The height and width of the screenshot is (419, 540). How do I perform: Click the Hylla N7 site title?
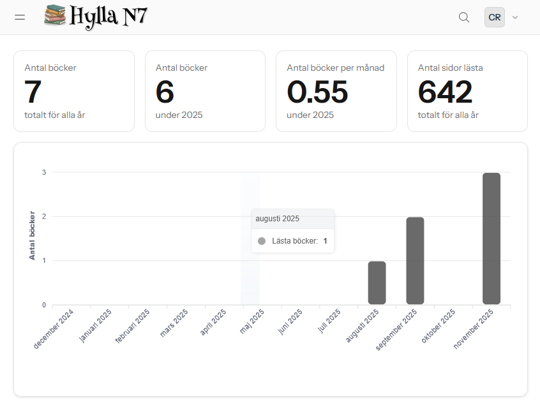(109, 17)
